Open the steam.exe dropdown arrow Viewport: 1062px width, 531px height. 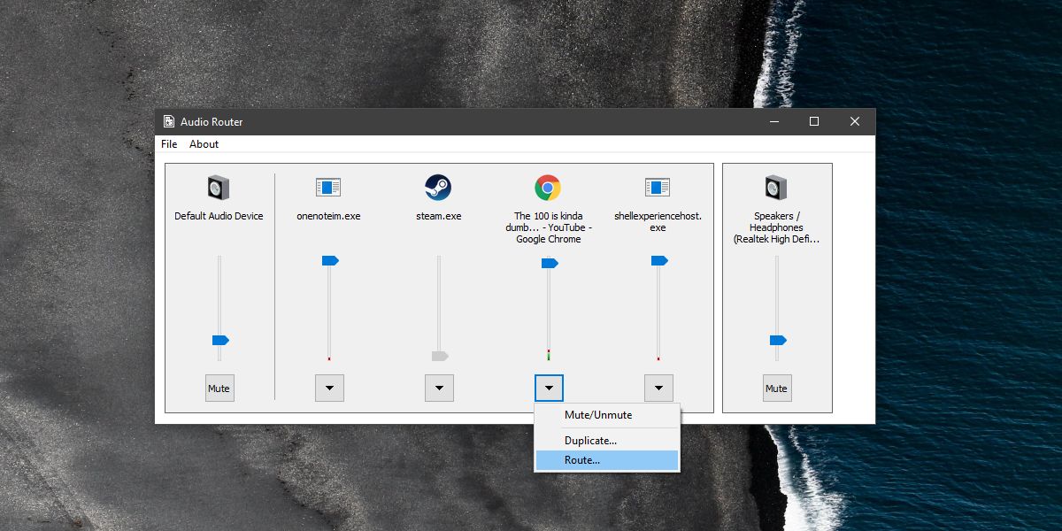point(439,389)
